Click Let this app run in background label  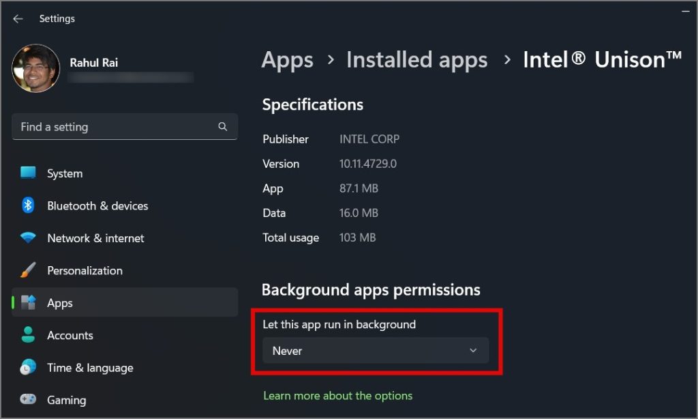pos(339,325)
